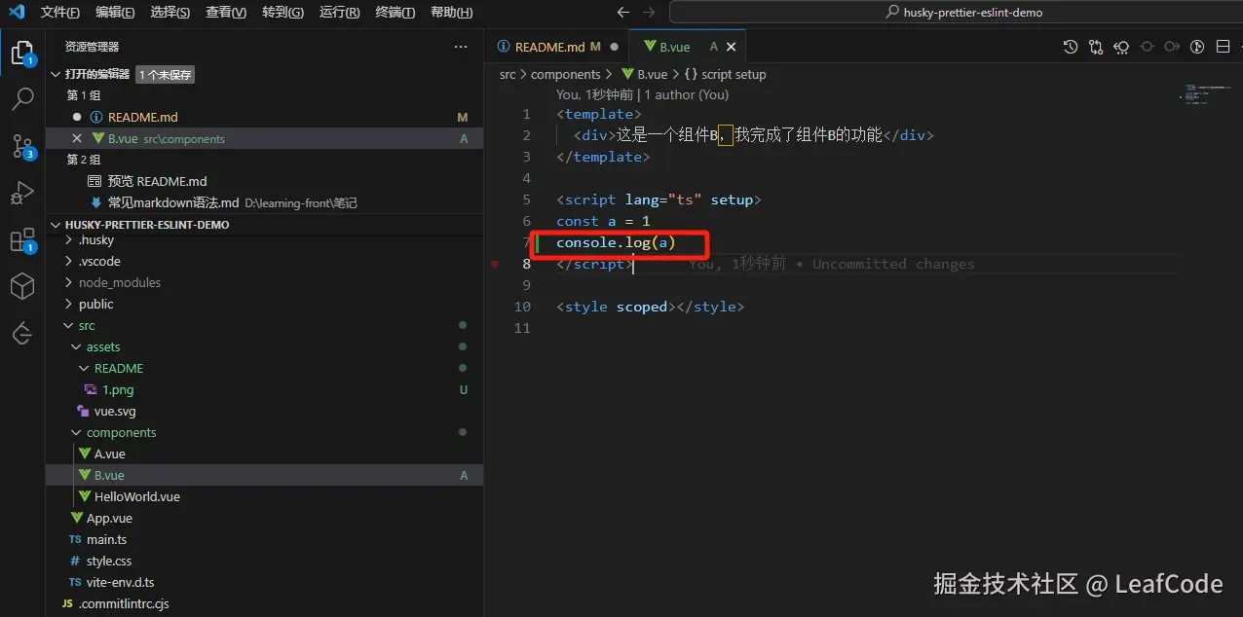This screenshot has width=1243, height=617.
Task: Close B.vue in open editors list
Action: (77, 138)
